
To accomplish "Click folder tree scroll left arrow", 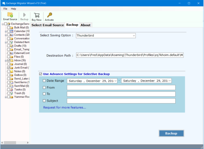I will (x=2, y=143).
